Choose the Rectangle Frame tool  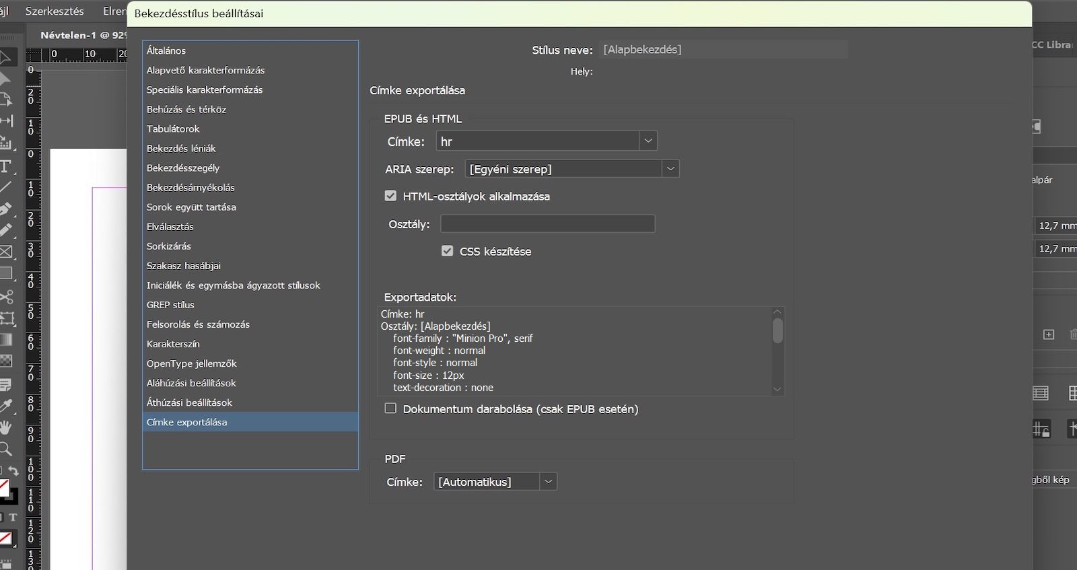5,252
